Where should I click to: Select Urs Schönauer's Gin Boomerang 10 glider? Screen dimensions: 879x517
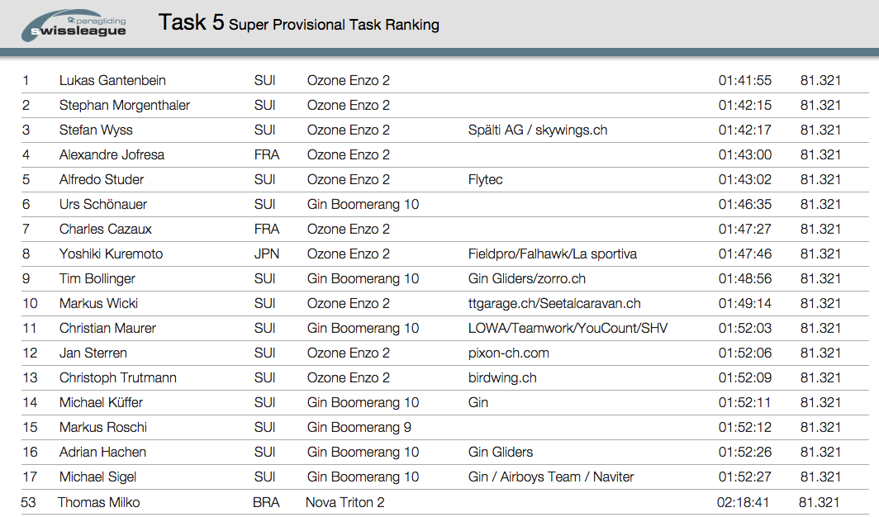pyautogui.click(x=363, y=205)
